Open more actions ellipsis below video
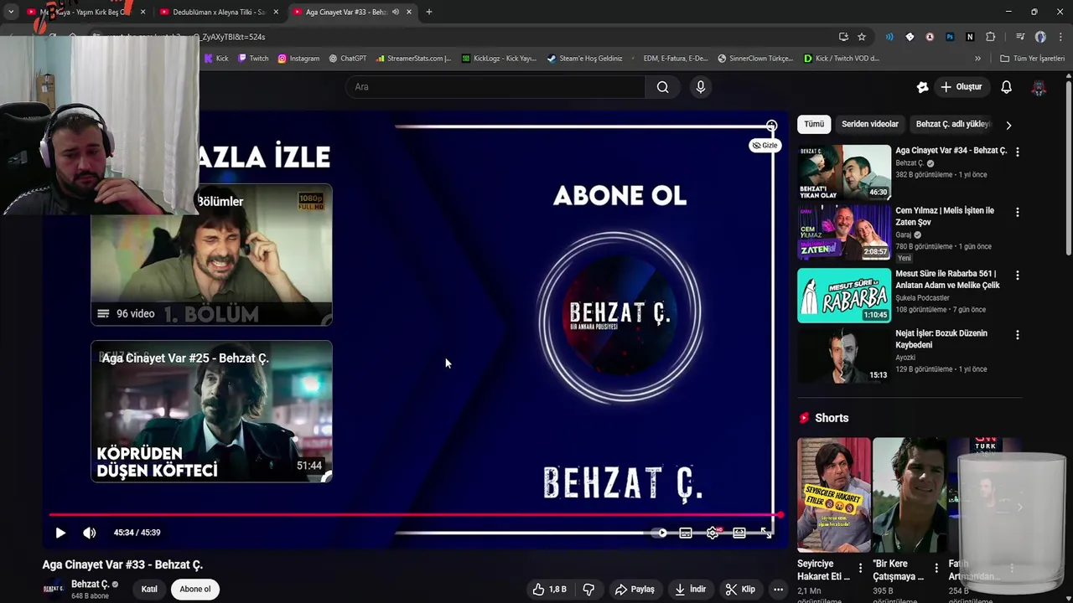The height and width of the screenshot is (603, 1073). click(778, 590)
